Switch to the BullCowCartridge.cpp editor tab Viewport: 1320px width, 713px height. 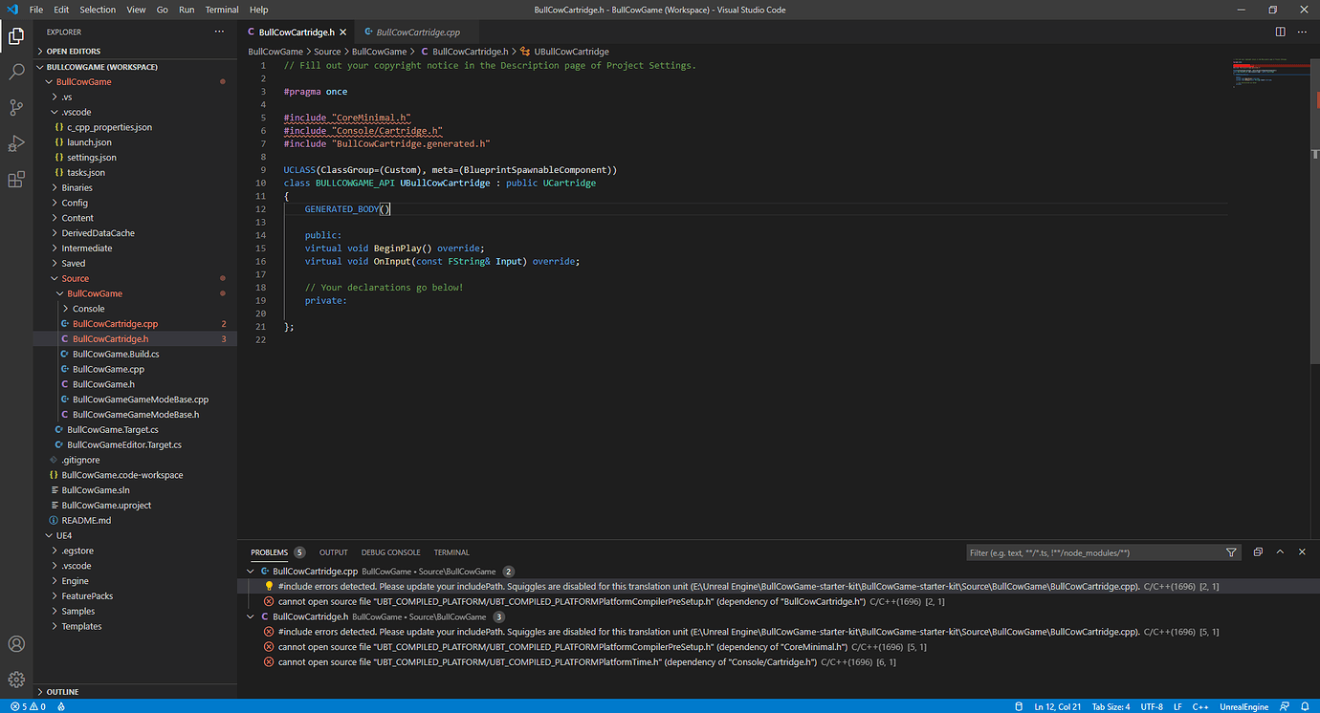pos(417,32)
